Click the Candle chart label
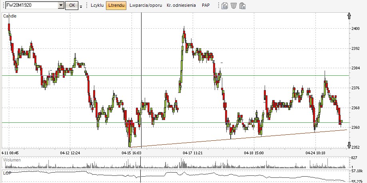The image size is (367, 183). [10, 16]
